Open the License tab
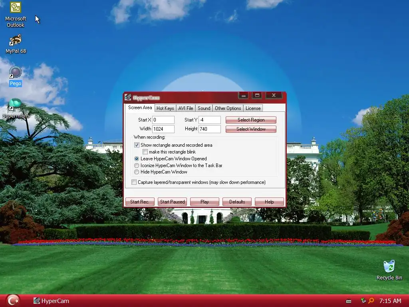Viewport: 409px width, 307px height. [253, 108]
